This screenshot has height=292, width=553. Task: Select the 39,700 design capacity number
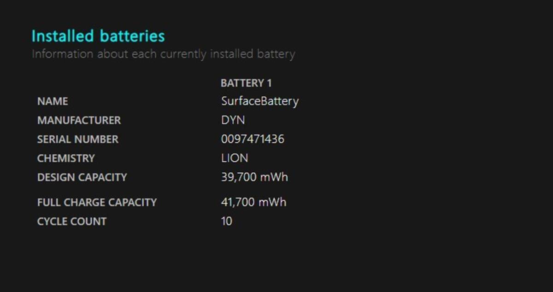(239, 177)
